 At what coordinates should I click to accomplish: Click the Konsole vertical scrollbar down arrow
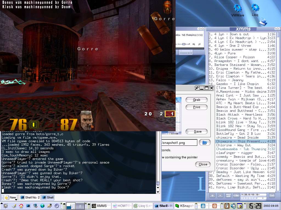pyautogui.click(x=158, y=192)
